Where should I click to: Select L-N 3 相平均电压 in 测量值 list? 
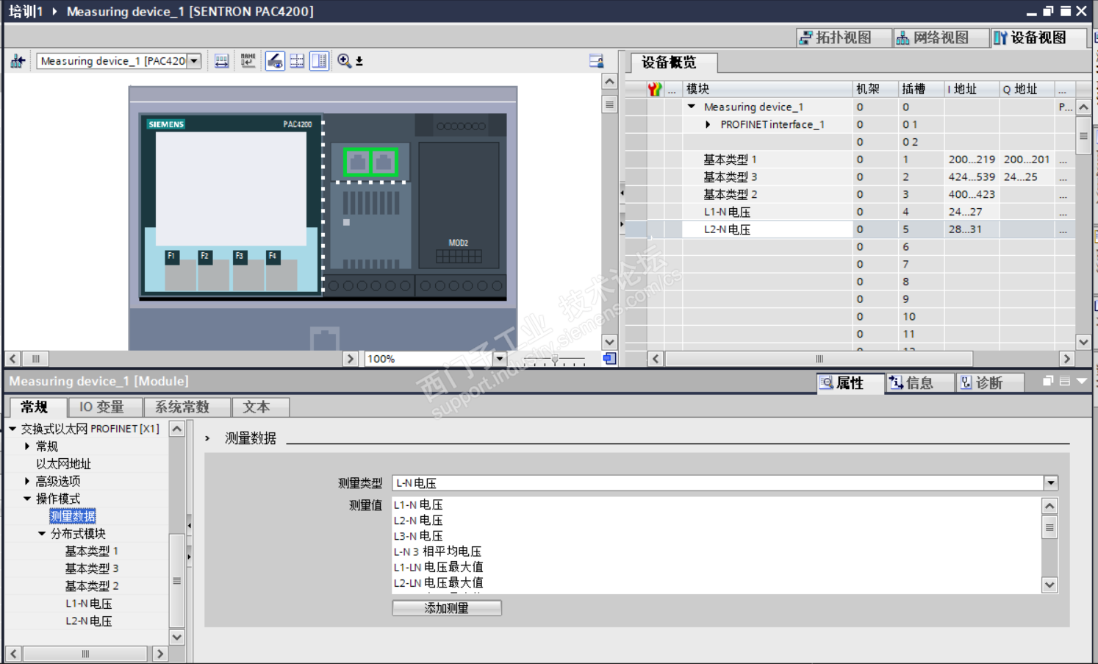point(437,551)
